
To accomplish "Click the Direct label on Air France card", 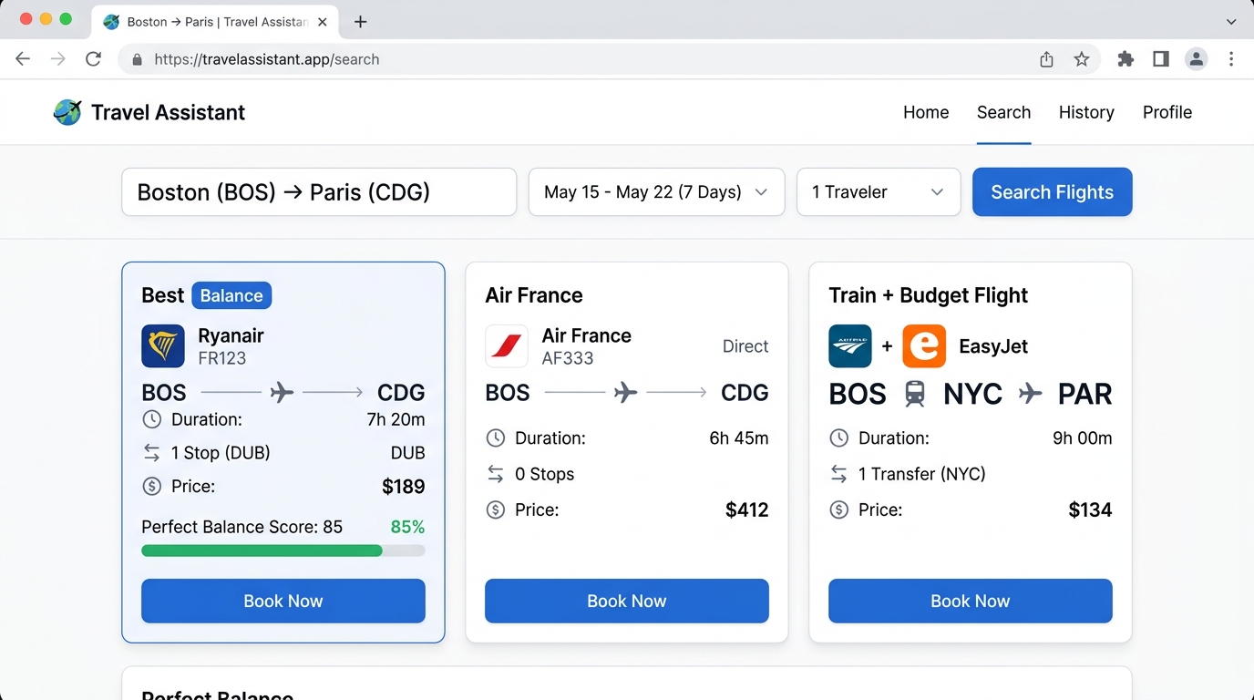I will tap(745, 346).
